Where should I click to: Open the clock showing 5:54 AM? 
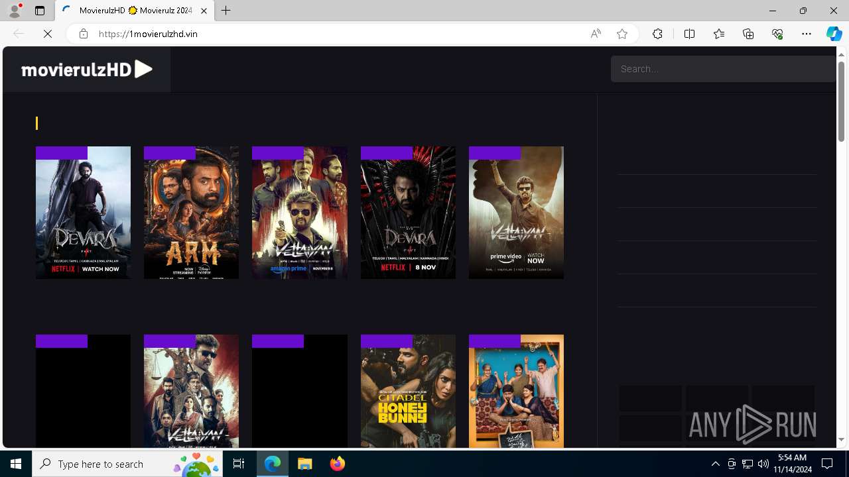click(x=793, y=464)
